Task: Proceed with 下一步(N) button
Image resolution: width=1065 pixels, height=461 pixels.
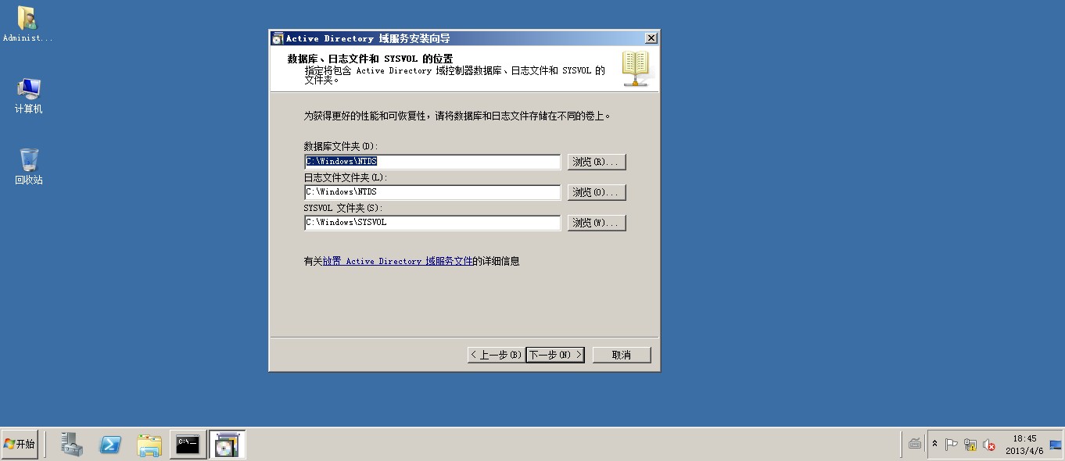Action: point(555,355)
